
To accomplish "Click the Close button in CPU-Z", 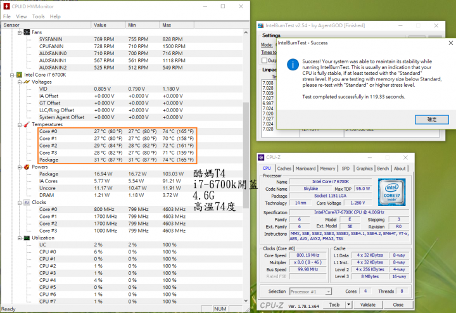I will (x=398, y=305).
